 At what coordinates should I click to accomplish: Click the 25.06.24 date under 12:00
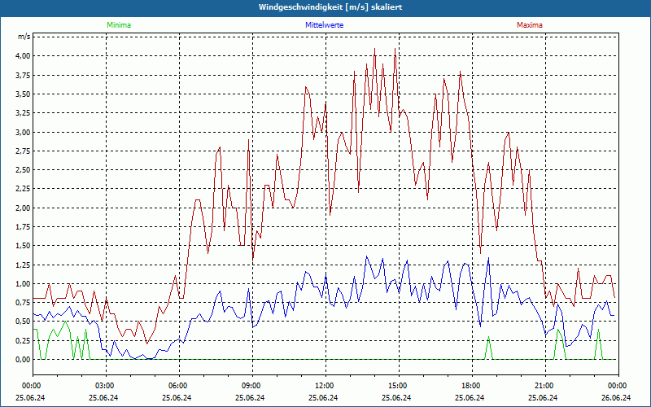(323, 397)
